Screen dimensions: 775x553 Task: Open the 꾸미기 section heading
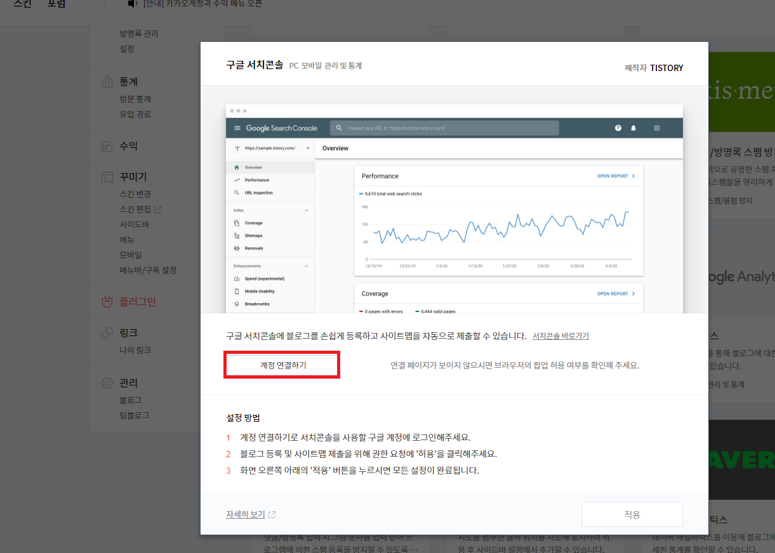(x=133, y=177)
